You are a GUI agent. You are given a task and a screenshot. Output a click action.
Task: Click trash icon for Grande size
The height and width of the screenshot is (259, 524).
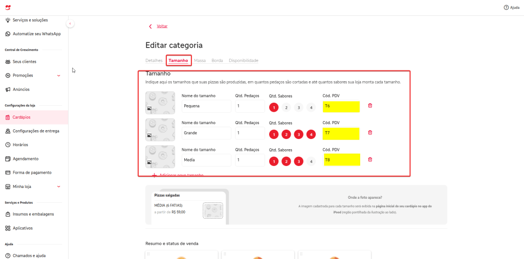(370, 133)
